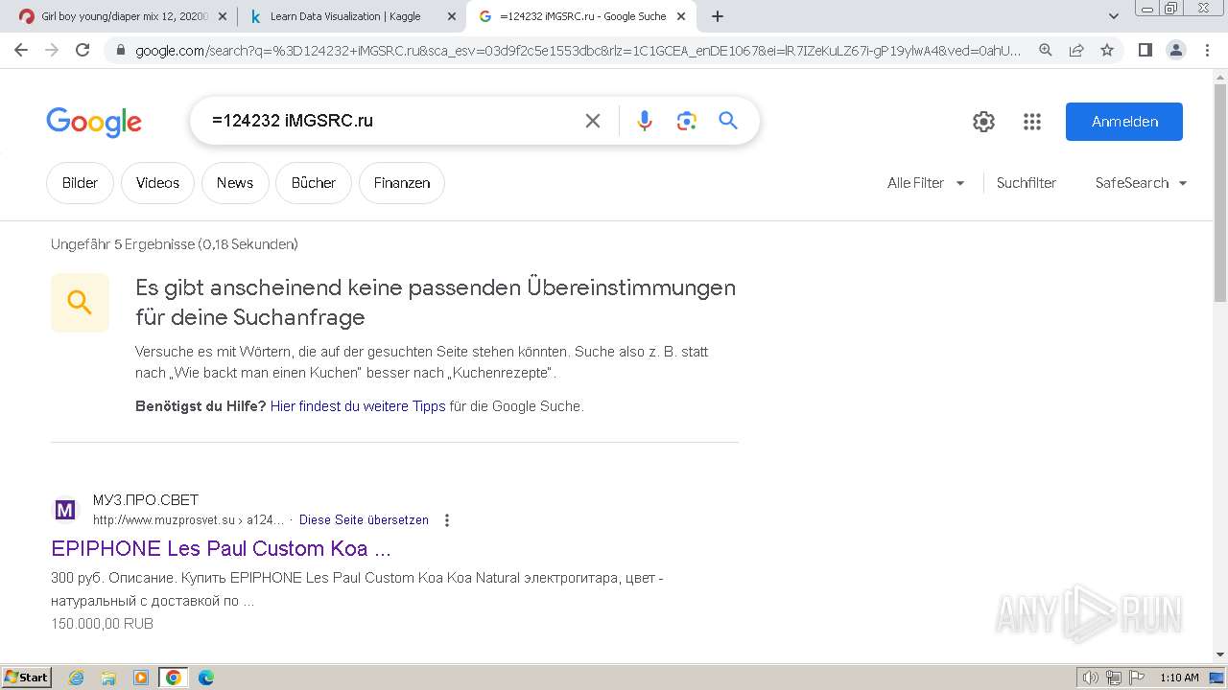Expand the SafeSearch dropdown

coord(1141,183)
